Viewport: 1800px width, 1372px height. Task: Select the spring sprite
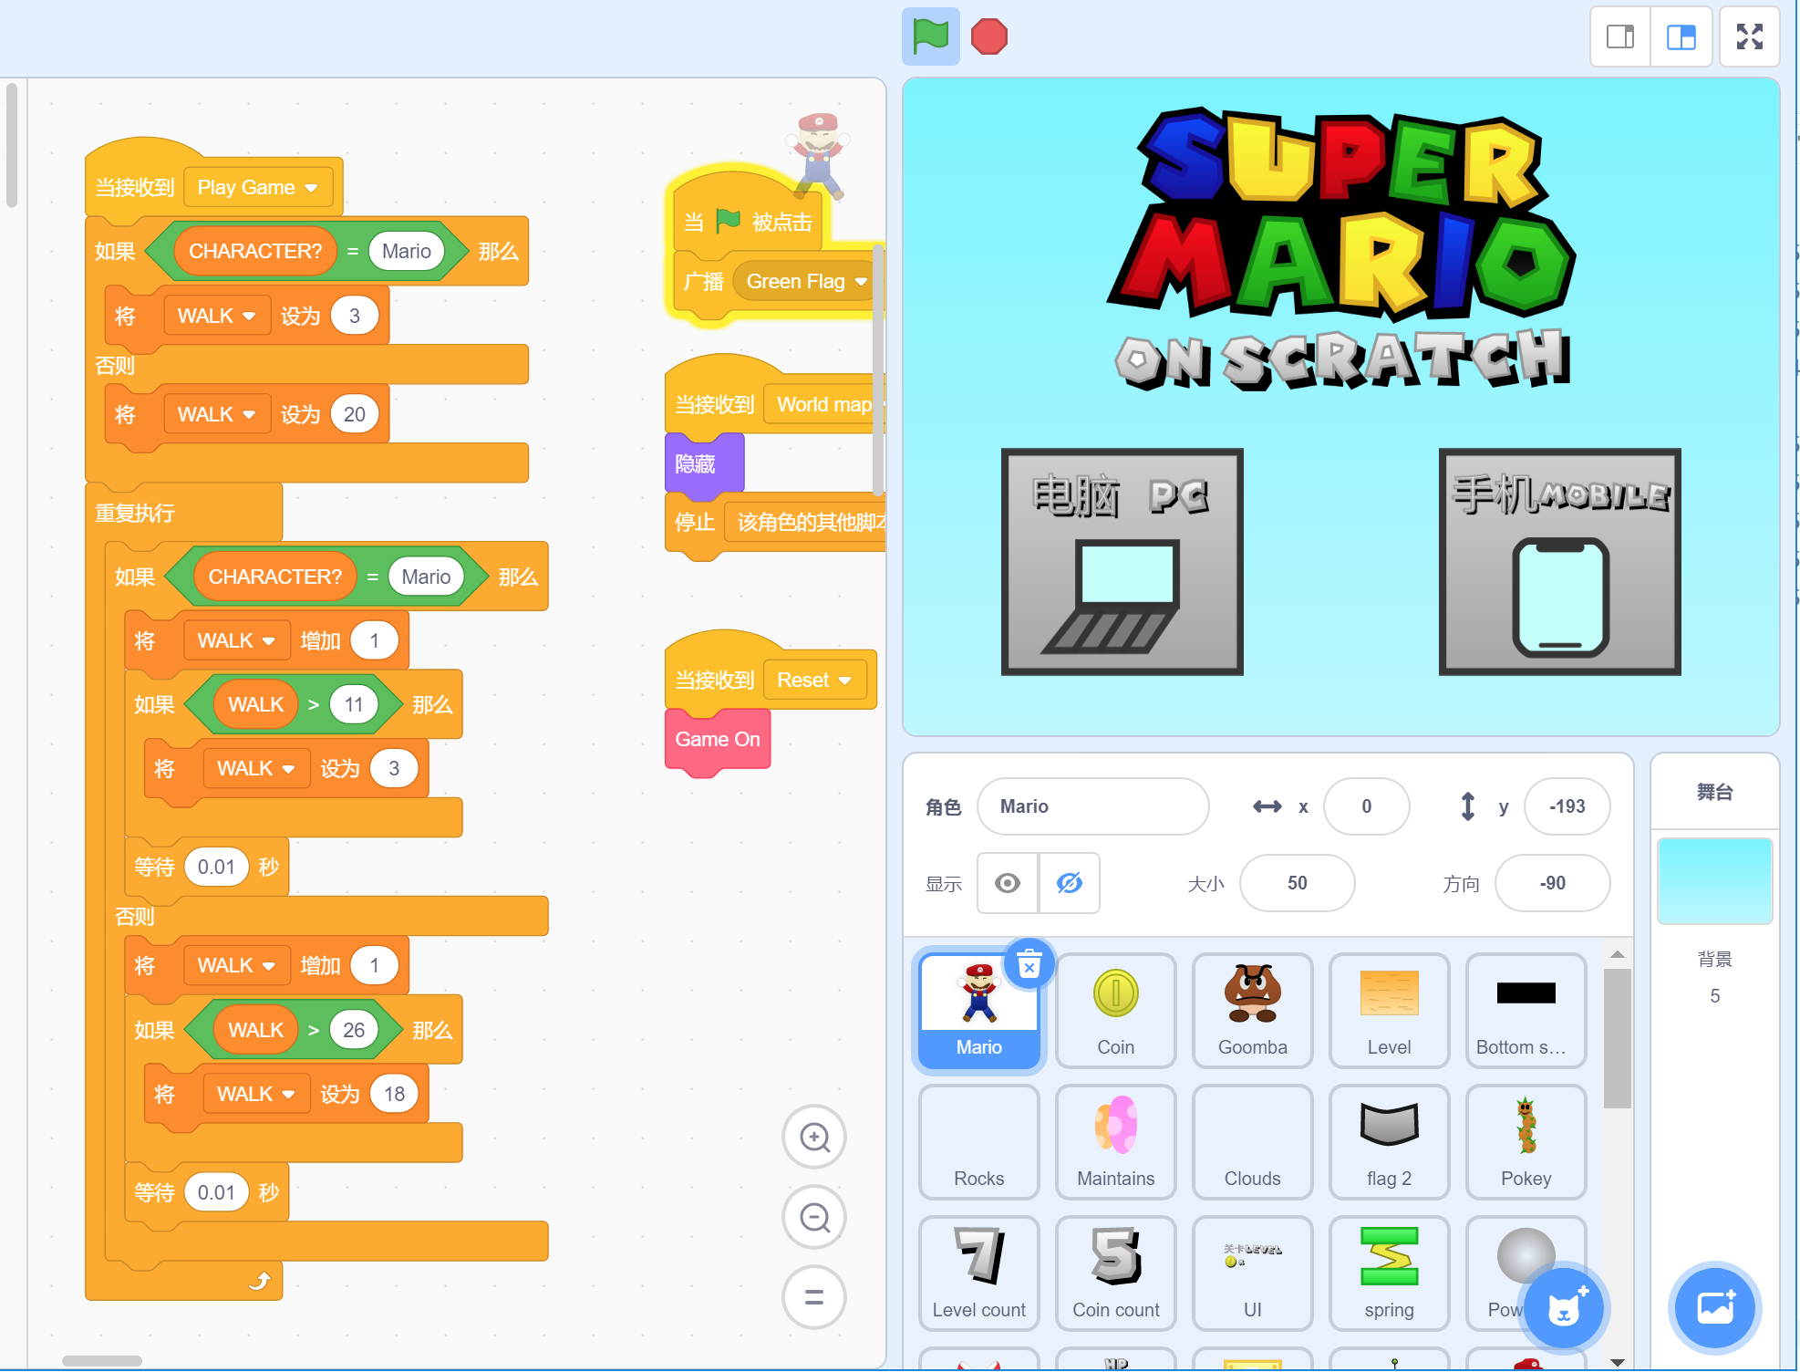(1389, 1273)
